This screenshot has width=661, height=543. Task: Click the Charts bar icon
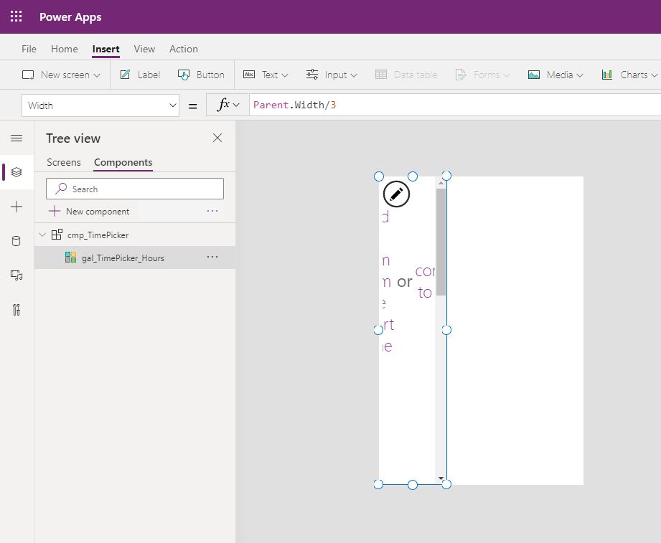[x=607, y=75]
